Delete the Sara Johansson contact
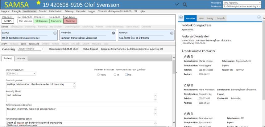 [192, 114]
